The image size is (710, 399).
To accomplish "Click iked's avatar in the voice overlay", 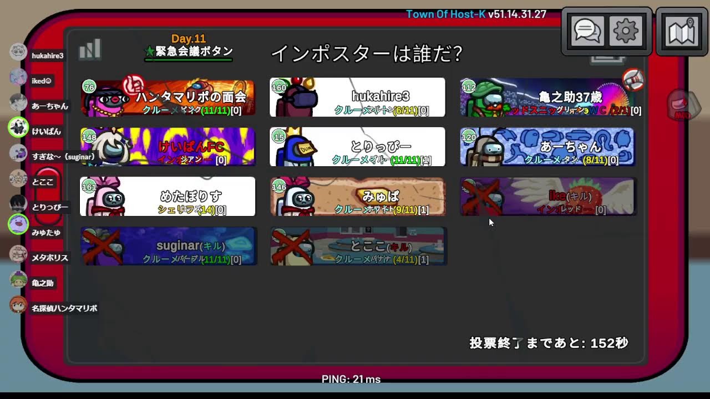I will coord(18,77).
